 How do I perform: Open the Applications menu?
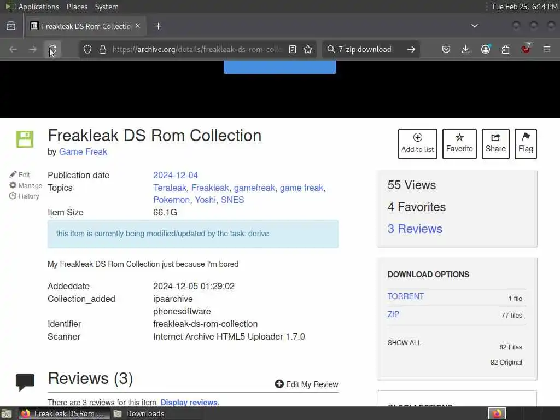pos(39,7)
